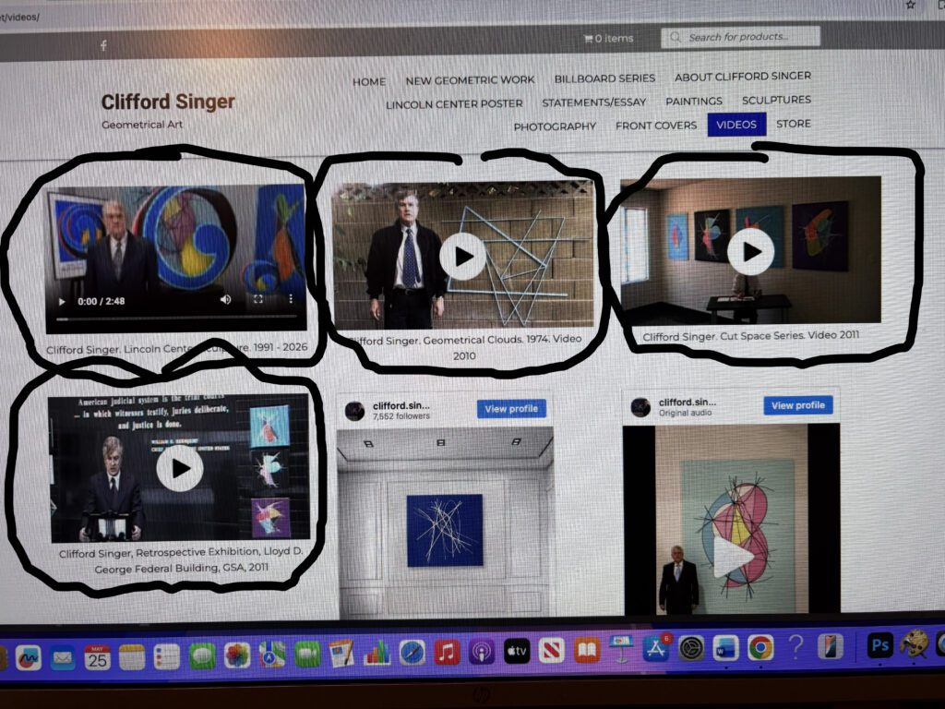This screenshot has height=709, width=945.
Task: Open Keynote from the Dock
Action: click(621, 649)
